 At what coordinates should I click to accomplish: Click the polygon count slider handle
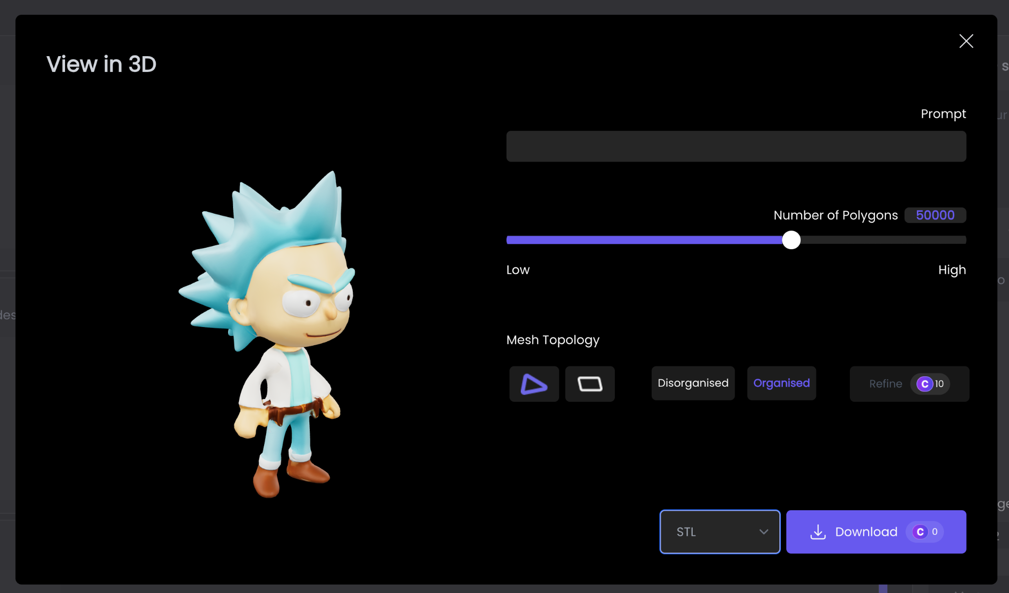tap(791, 240)
